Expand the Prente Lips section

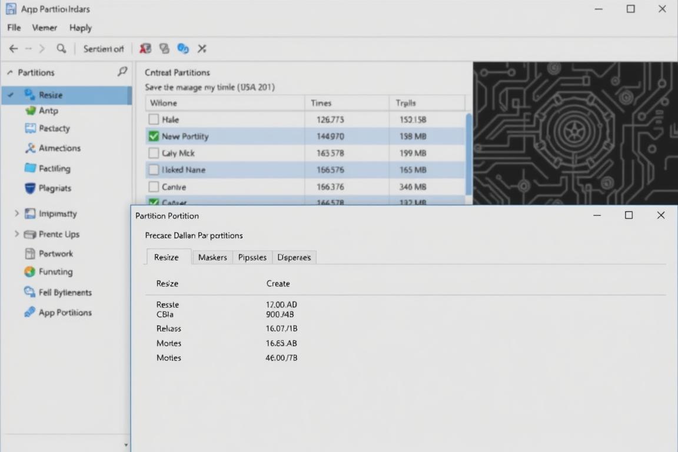(17, 234)
